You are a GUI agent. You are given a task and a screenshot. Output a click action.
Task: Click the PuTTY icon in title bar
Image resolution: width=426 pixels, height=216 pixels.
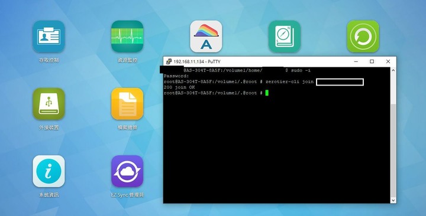[169, 61]
